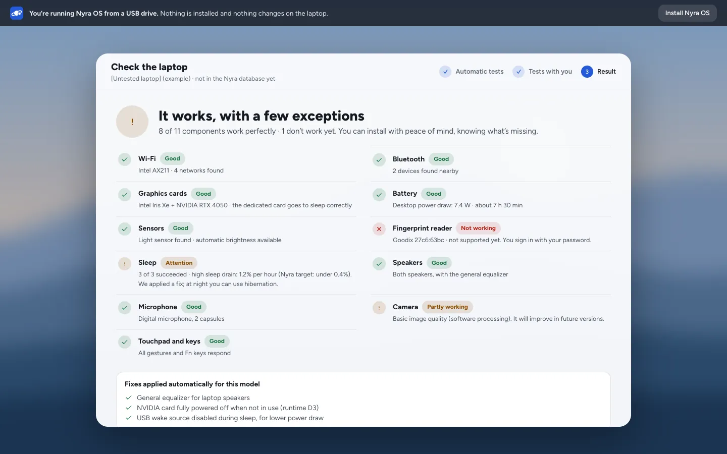Viewport: 727px width, 454px height.
Task: Click the Wi-Fi label
Action: coord(147,158)
